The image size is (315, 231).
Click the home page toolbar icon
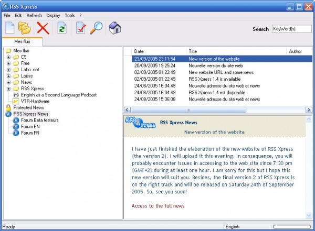click(114, 28)
